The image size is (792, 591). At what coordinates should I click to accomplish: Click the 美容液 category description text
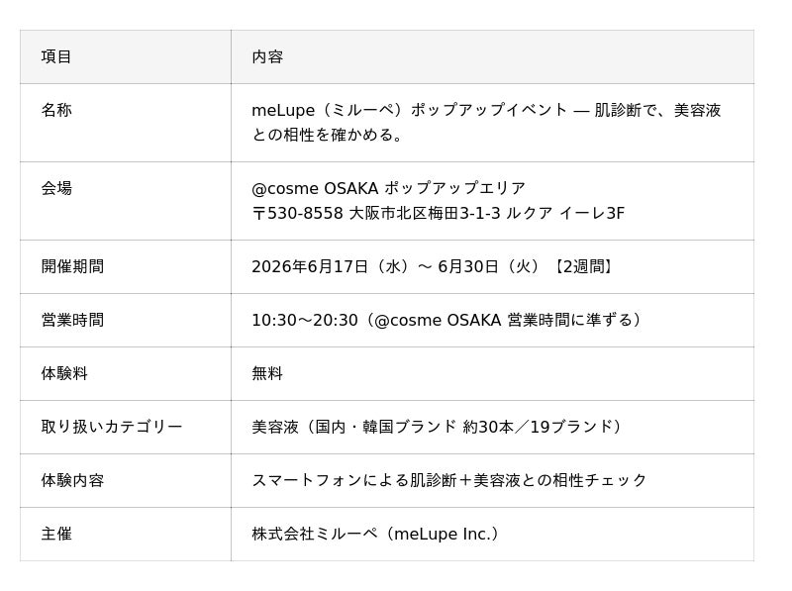[x=438, y=427]
